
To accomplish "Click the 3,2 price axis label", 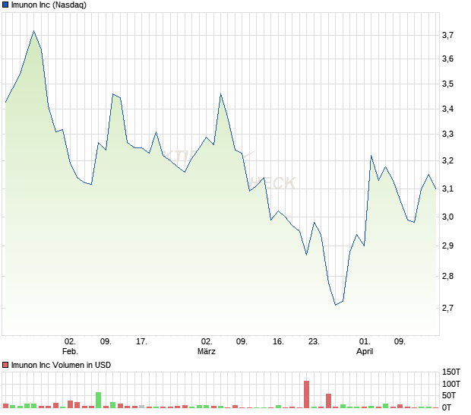I will (x=447, y=161).
